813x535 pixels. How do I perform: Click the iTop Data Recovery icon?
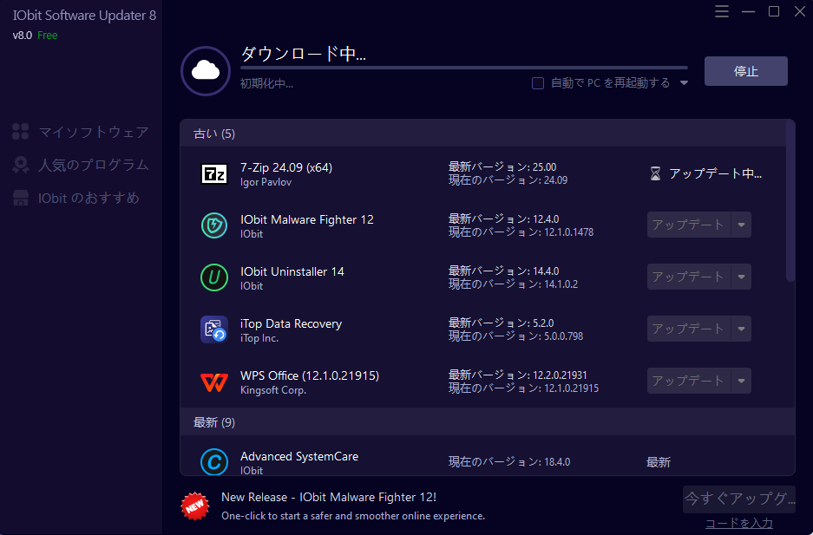click(x=214, y=329)
